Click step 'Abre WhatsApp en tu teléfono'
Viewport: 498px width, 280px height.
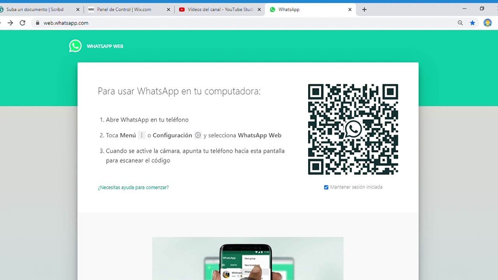147,120
